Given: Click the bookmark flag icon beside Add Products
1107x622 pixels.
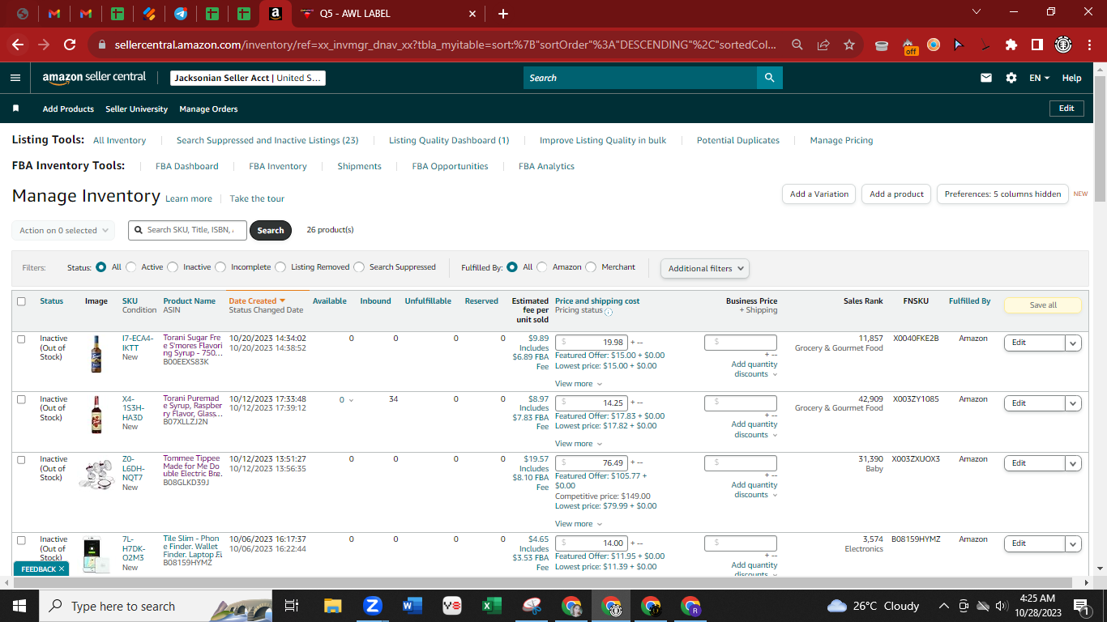Looking at the screenshot, I should 15,109.
